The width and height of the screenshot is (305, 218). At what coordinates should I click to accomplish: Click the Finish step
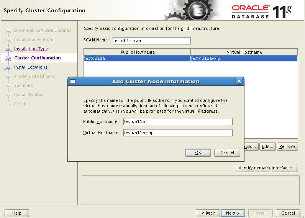(x=20, y=104)
